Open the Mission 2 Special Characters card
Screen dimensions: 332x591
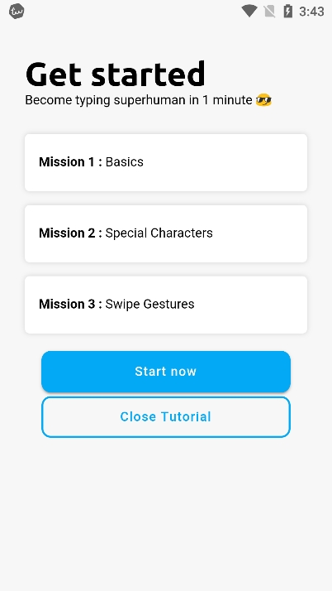pos(166,233)
